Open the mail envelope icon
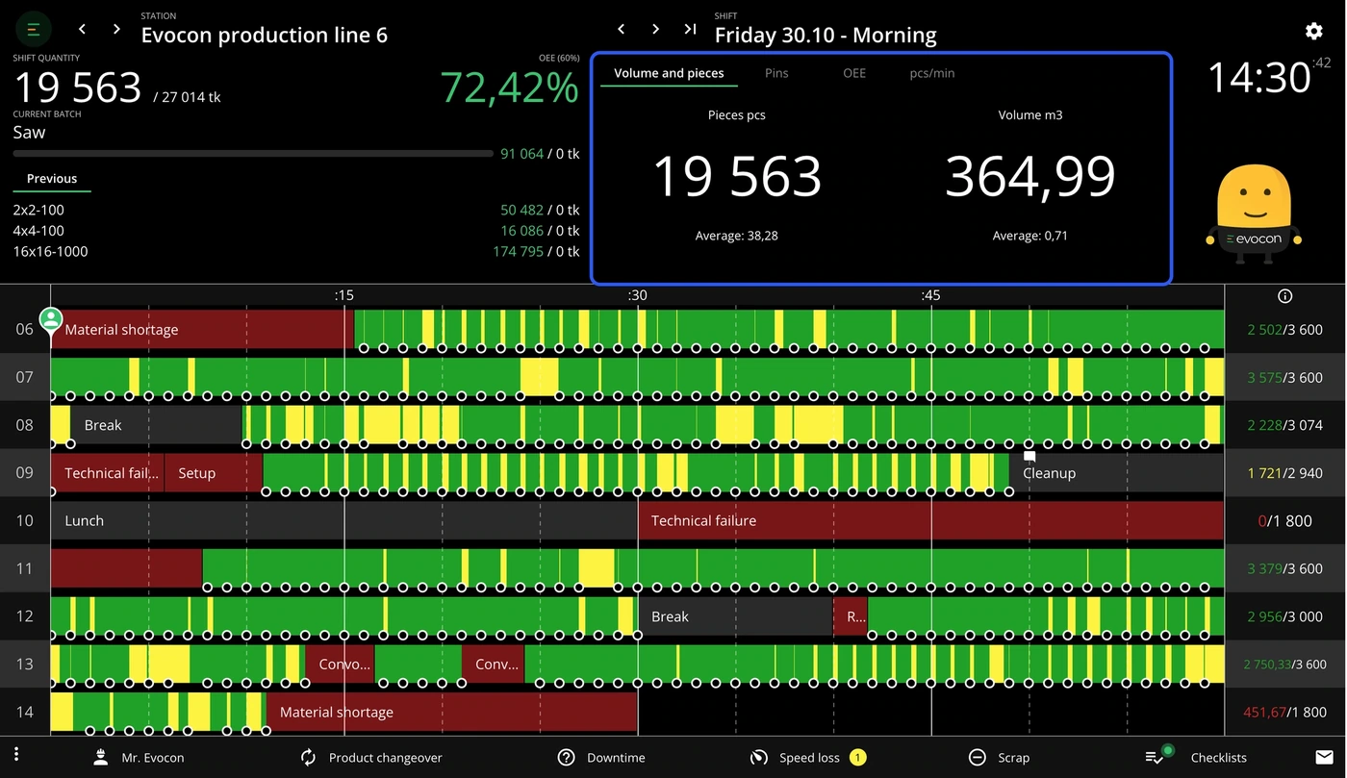1347x778 pixels. click(x=1324, y=757)
